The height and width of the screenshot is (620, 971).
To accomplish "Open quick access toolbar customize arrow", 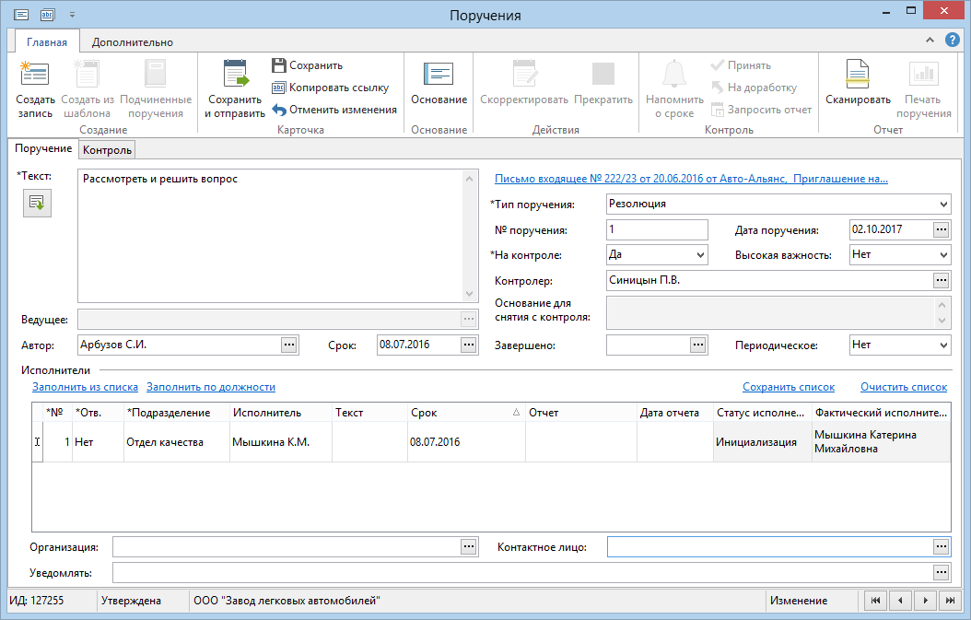I will (x=72, y=14).
